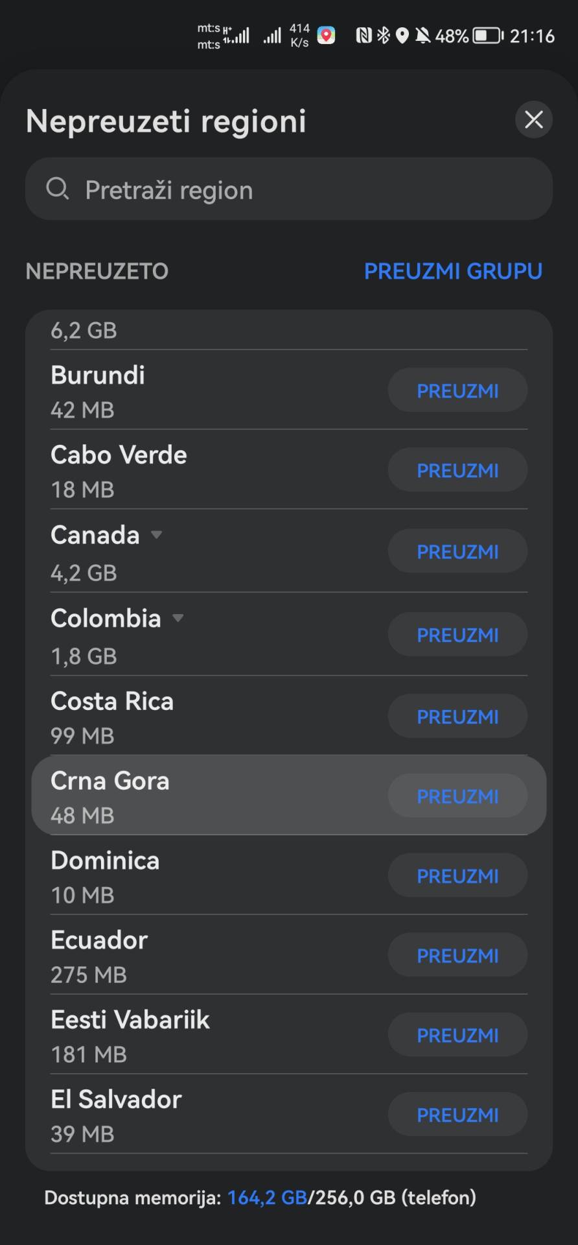Image resolution: width=578 pixels, height=1245 pixels.
Task: Tap the Bluetooth status icon
Action: click(384, 35)
